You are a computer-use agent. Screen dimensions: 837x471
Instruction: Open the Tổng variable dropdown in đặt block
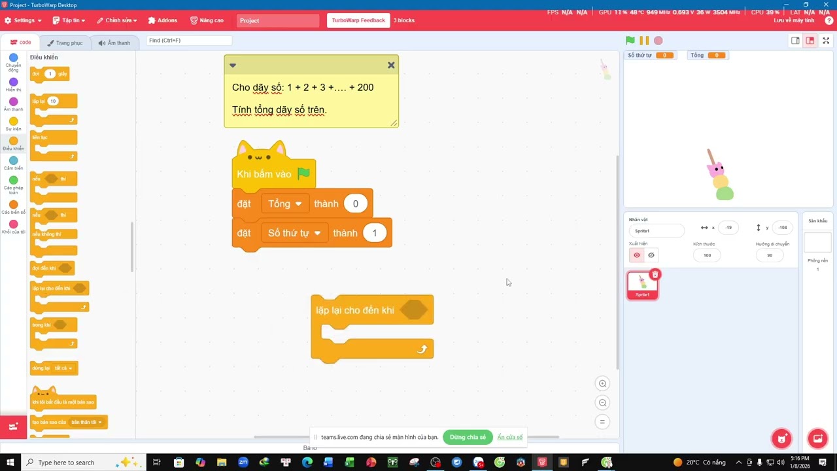point(285,203)
